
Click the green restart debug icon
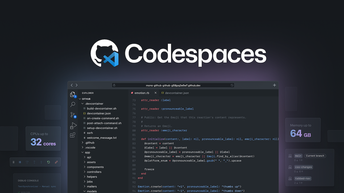tap(48, 162)
